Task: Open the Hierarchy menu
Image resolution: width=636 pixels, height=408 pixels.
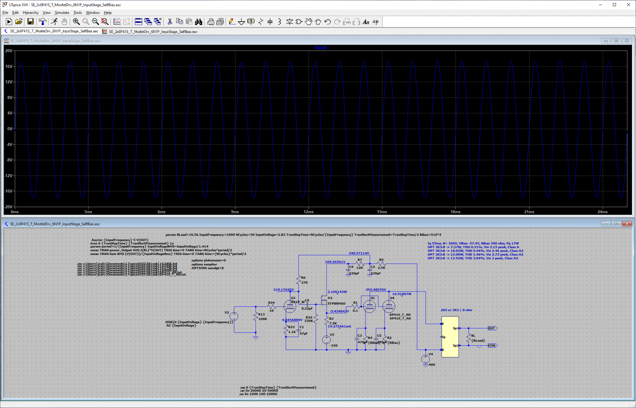Action: (30, 13)
